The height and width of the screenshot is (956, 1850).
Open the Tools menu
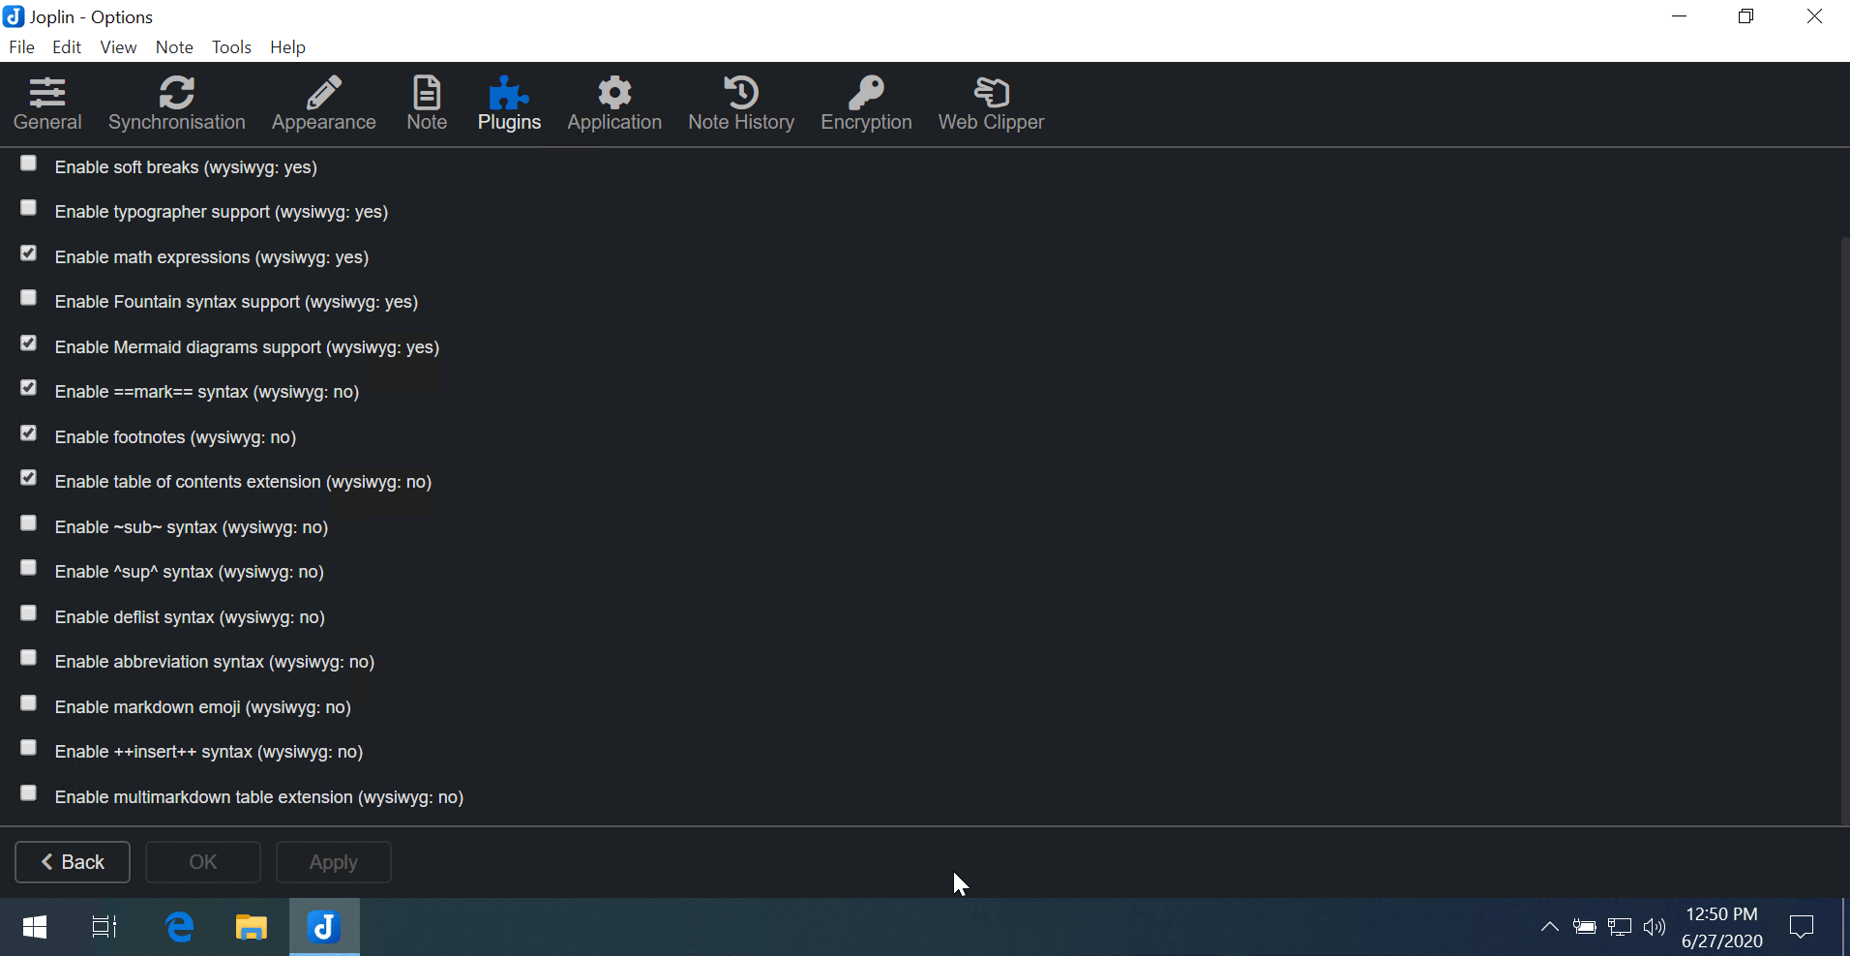click(230, 46)
